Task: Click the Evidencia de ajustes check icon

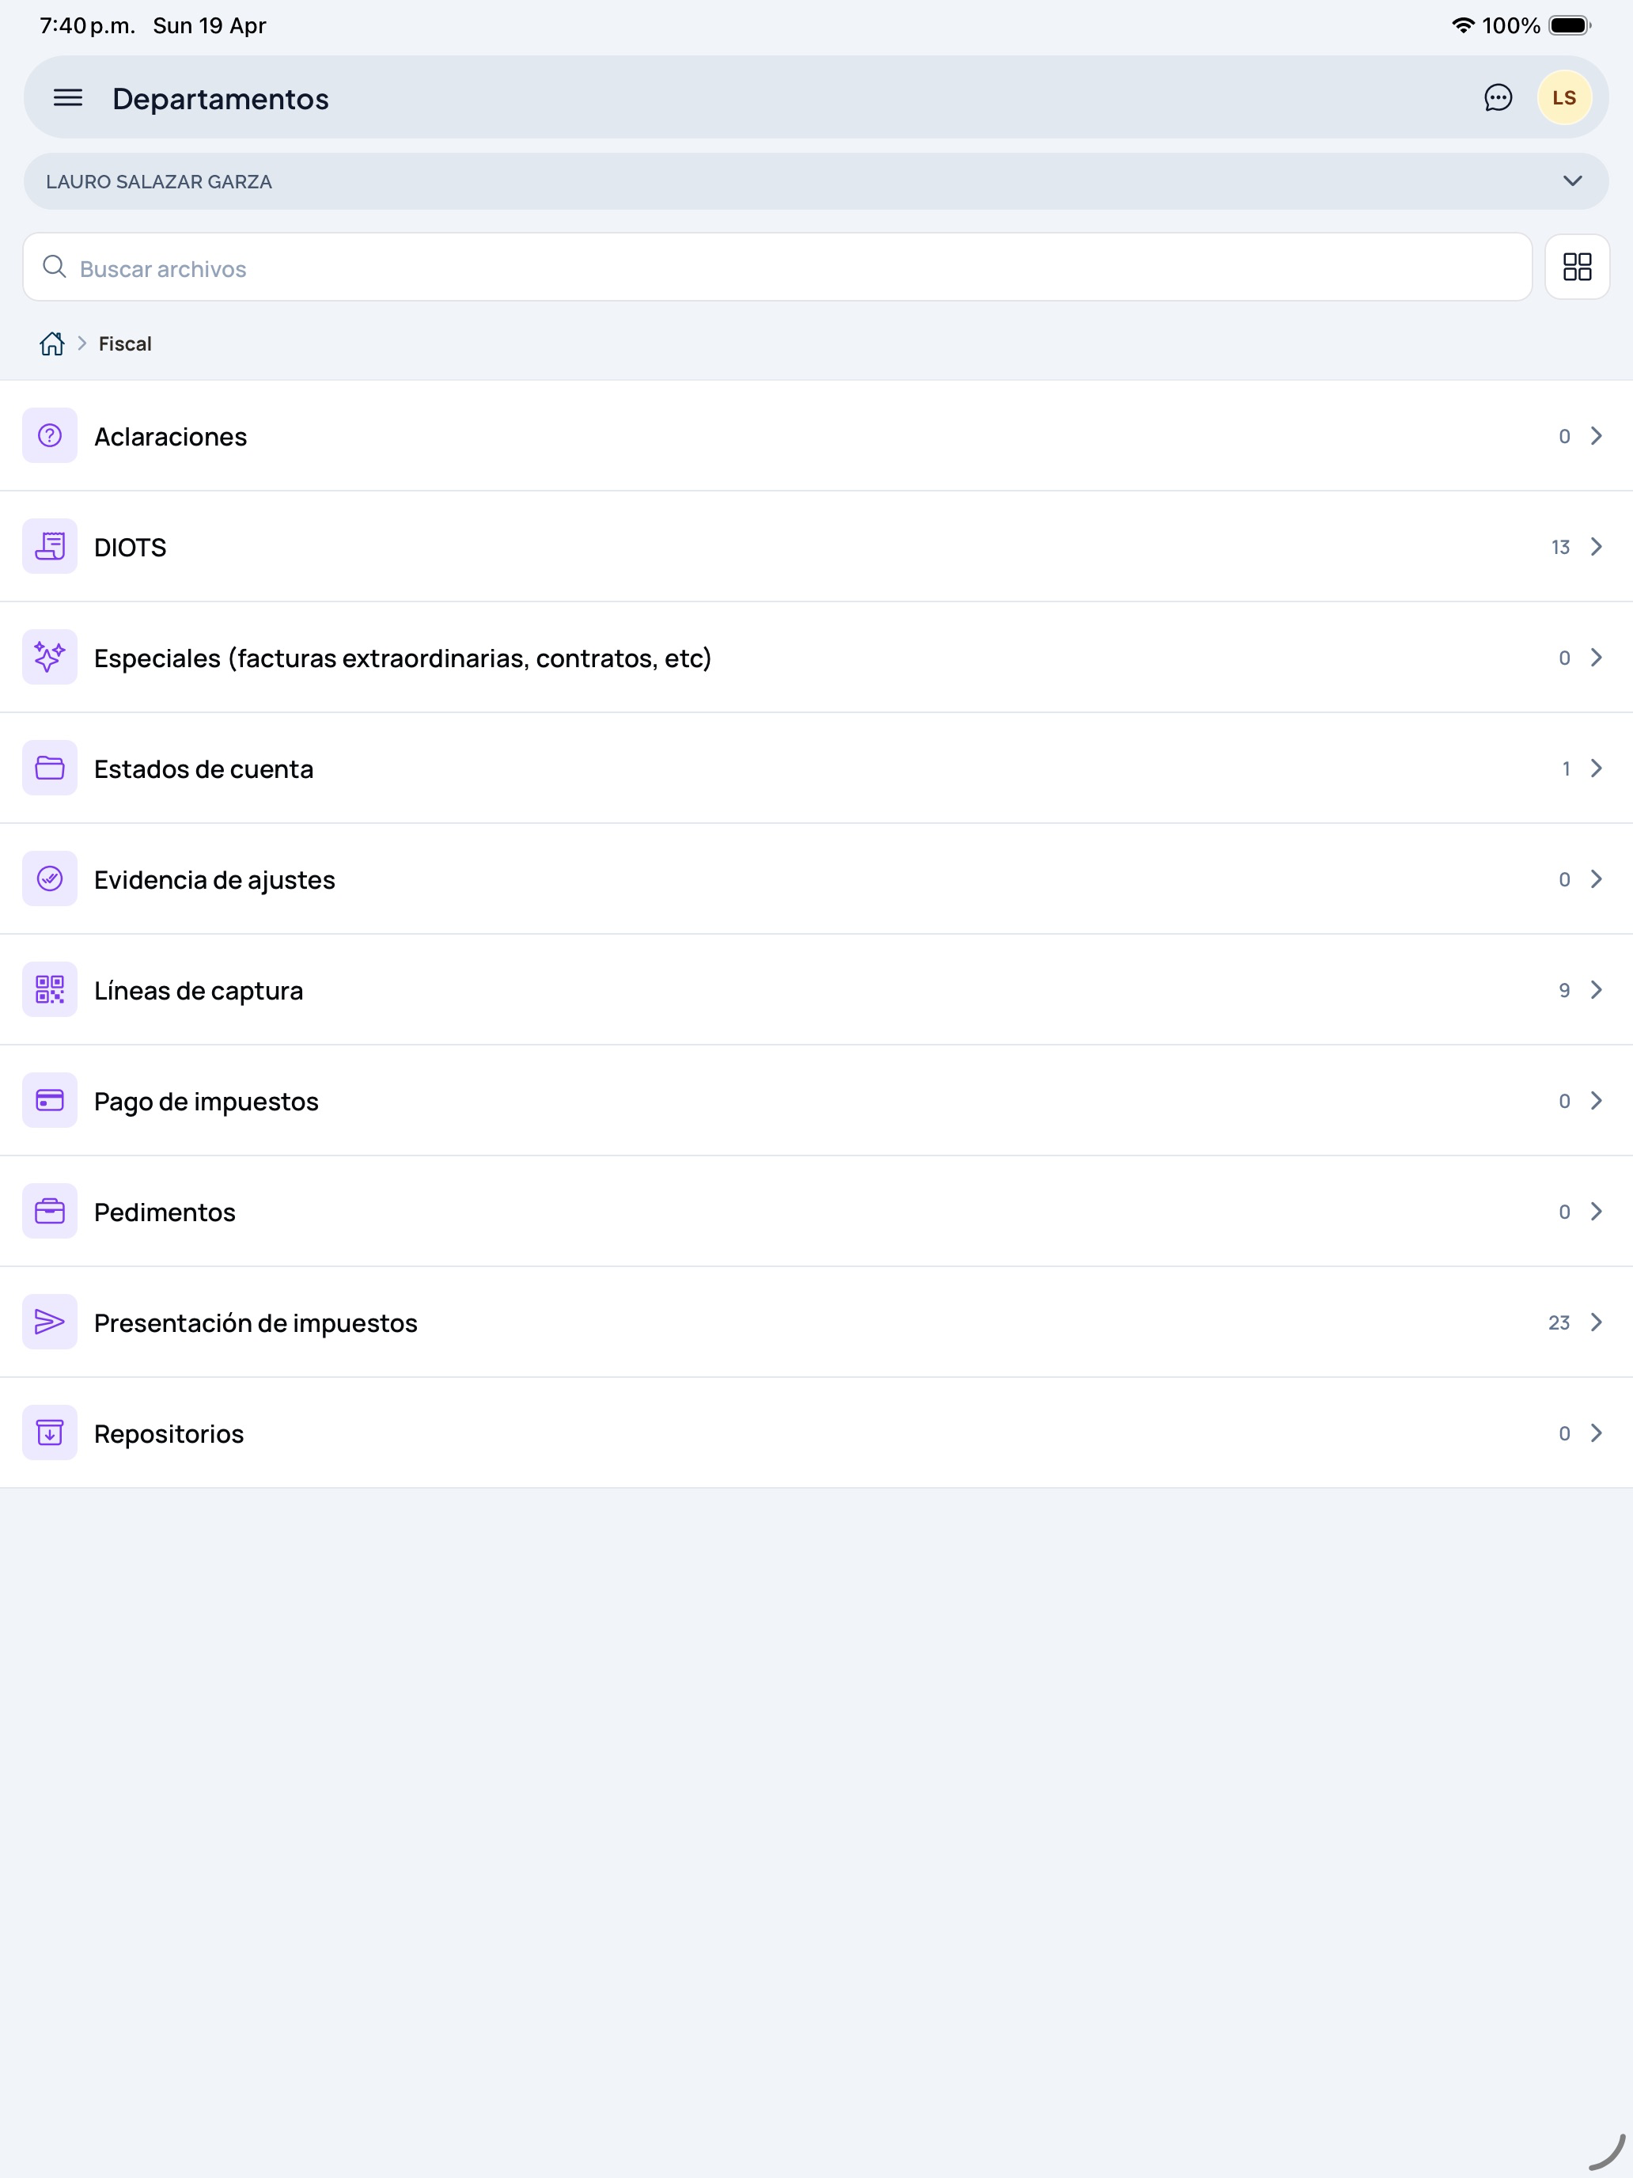Action: [49, 878]
